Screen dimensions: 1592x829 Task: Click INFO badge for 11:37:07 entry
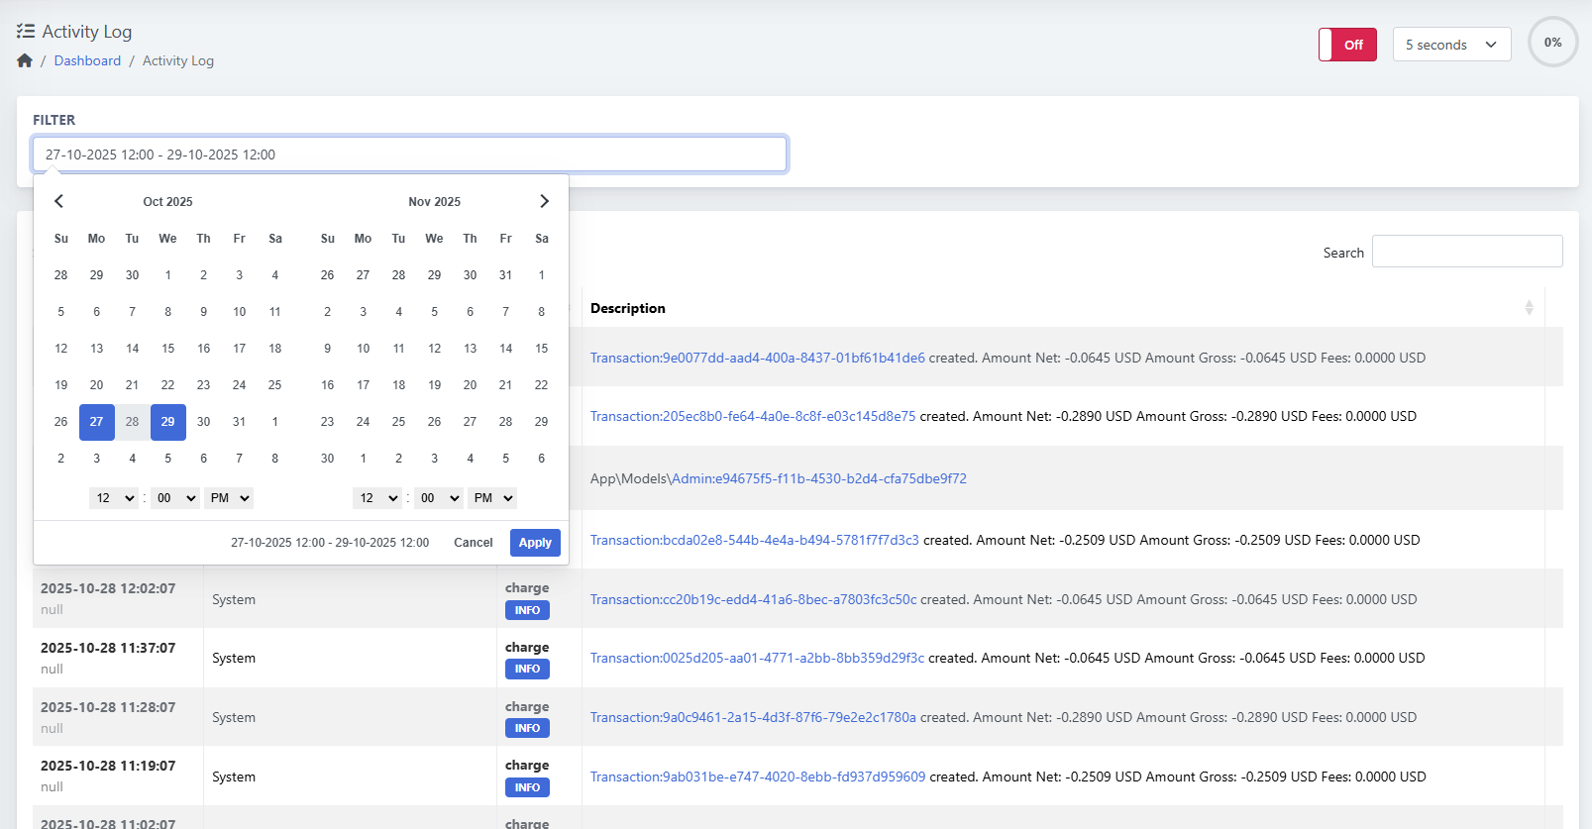coord(527,670)
